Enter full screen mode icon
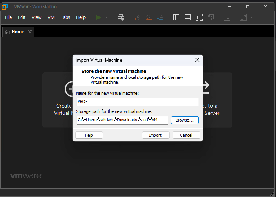276x197 pixels. point(199,17)
